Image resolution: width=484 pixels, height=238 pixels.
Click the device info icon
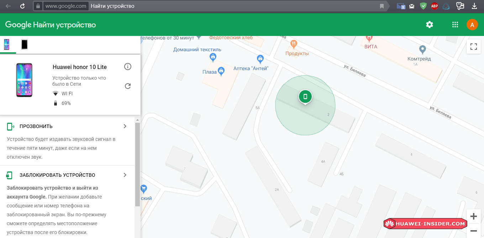coord(128,67)
